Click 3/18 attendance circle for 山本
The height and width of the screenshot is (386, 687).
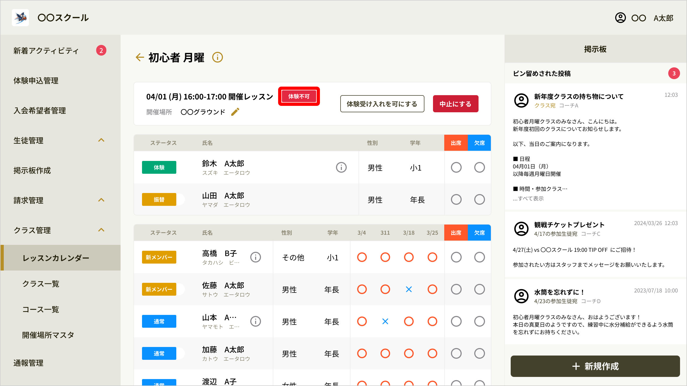[409, 321]
